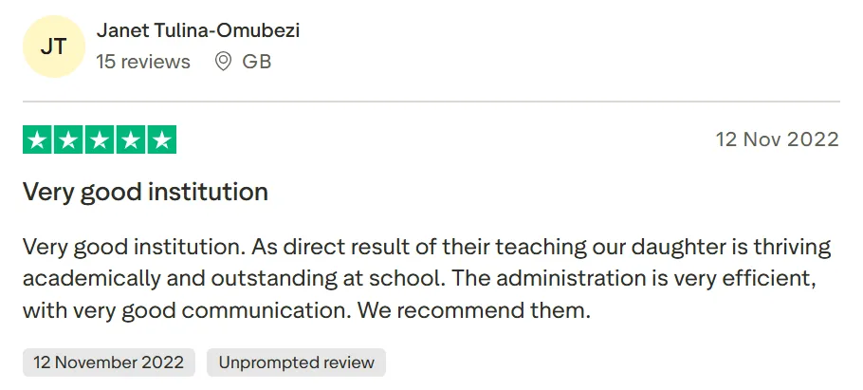Click the '12 November 2022' grey badge
Viewport: 863px width, 390px height.
click(109, 362)
